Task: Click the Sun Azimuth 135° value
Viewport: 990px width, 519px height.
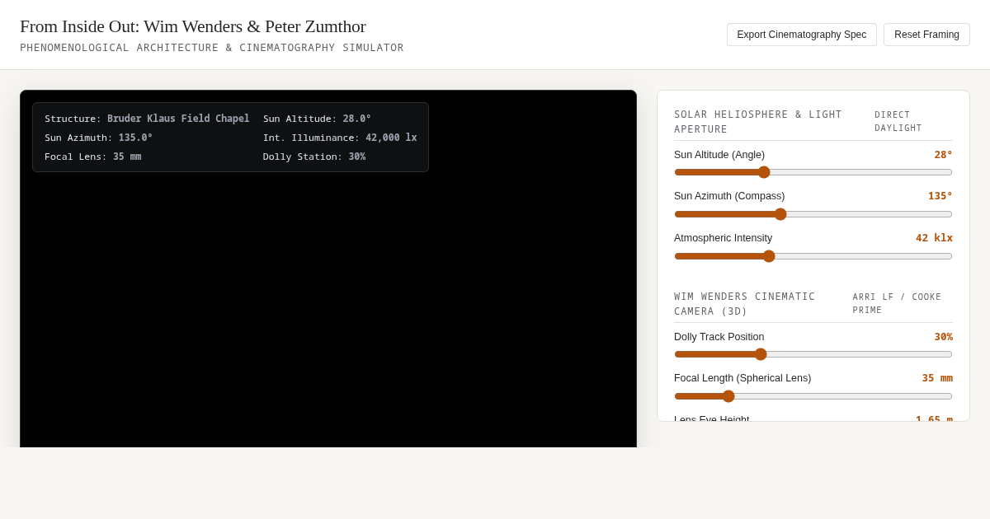Action: pos(940,196)
